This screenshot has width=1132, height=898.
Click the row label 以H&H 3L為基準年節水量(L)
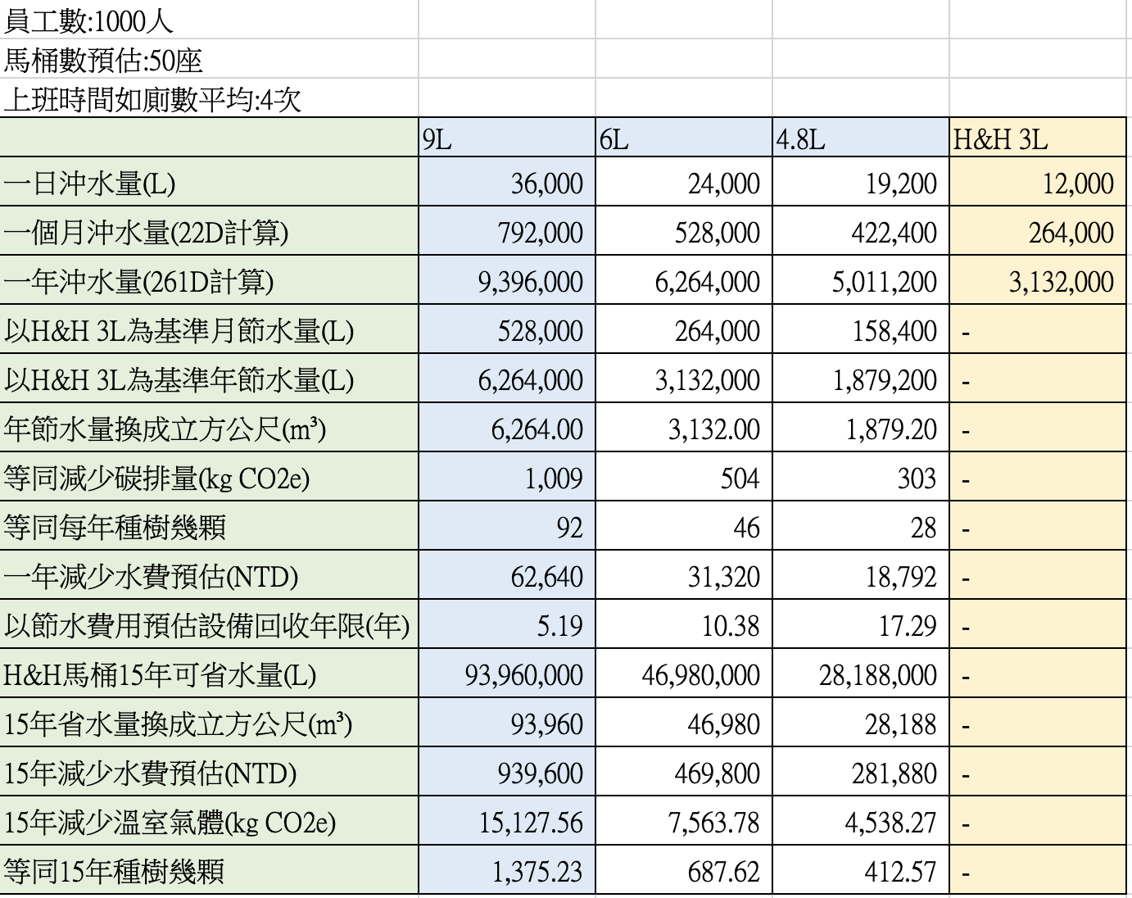(209, 379)
